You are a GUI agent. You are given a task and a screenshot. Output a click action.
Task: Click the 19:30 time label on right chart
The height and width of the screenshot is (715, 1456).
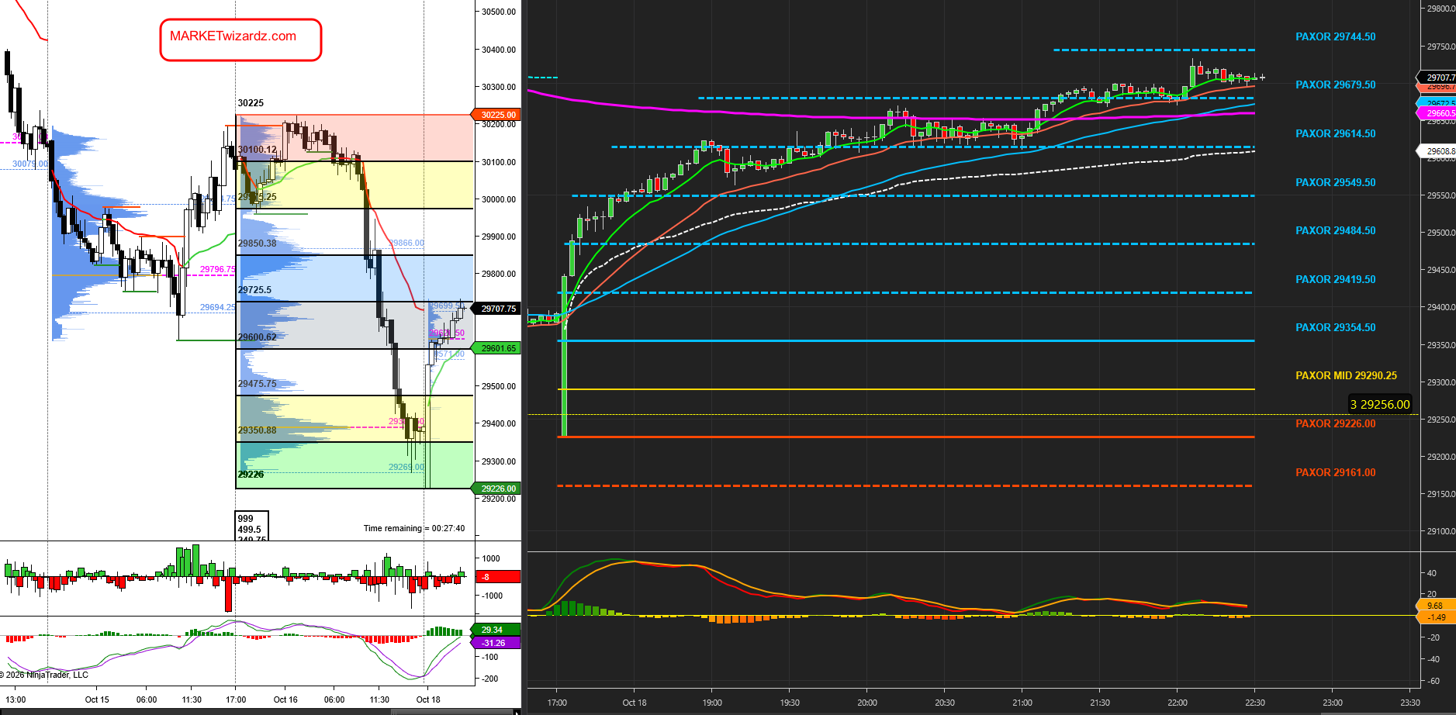click(x=790, y=703)
